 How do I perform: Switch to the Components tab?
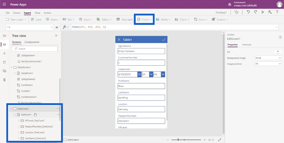pyautogui.click(x=32, y=42)
